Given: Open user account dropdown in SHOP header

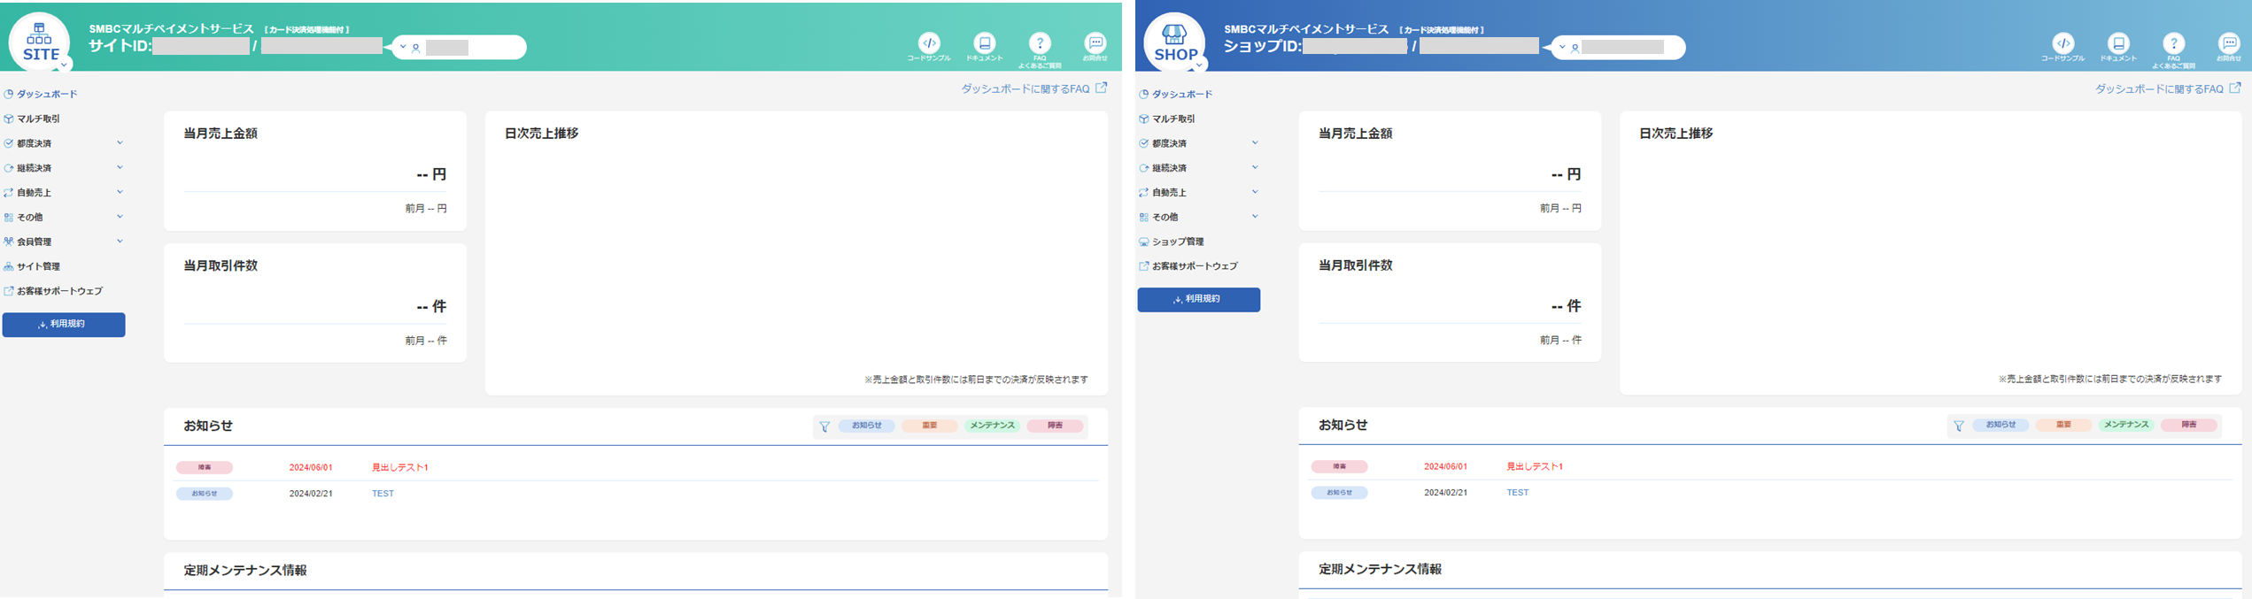Looking at the screenshot, I should click(1619, 47).
